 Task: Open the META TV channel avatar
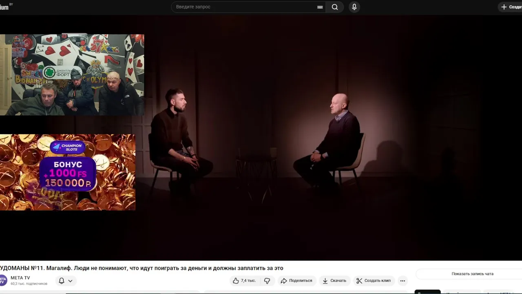pos(2,281)
